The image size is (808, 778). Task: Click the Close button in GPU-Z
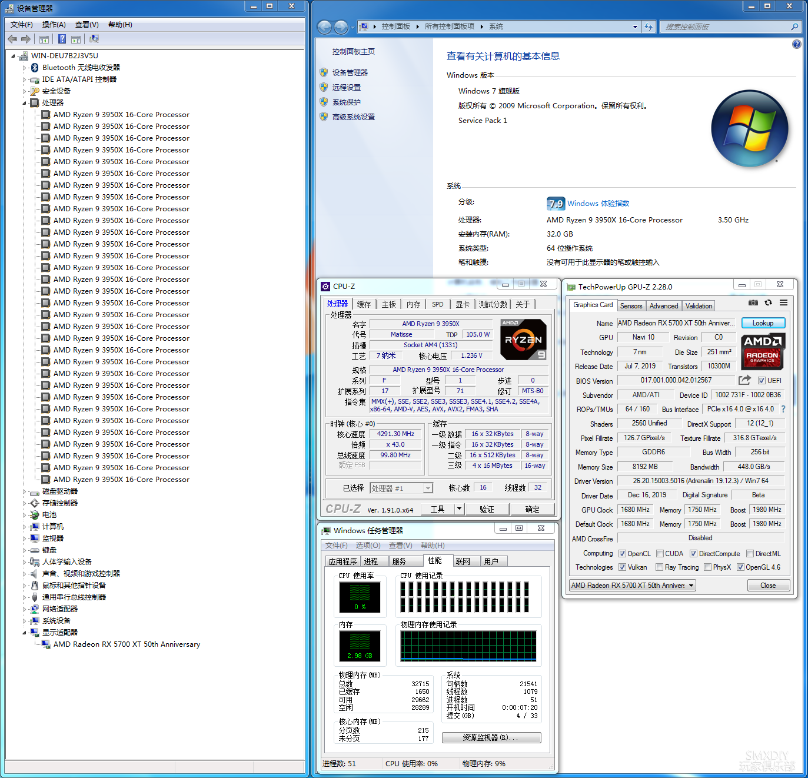(x=768, y=586)
